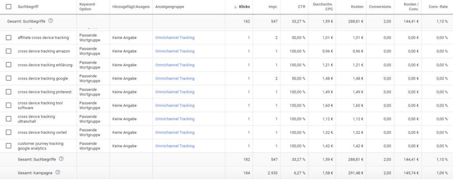Open Omnichannel Tracking link in affiliate row
The width and height of the screenshot is (453, 179).
175,38
